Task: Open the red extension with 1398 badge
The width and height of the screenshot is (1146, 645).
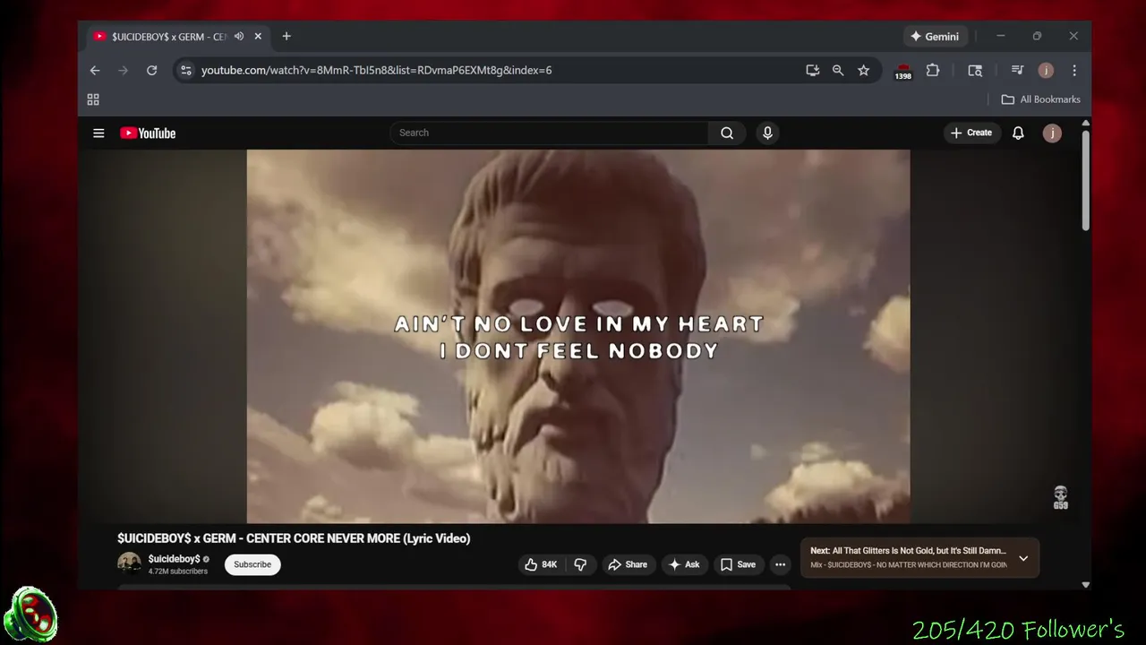Action: pyautogui.click(x=903, y=71)
